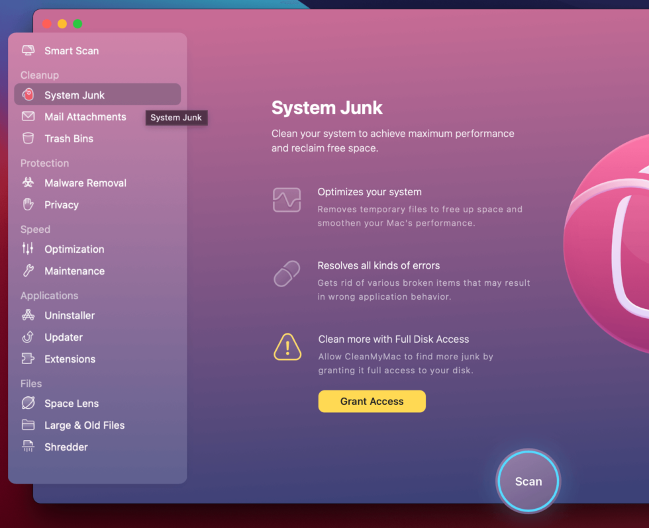The width and height of the screenshot is (649, 528).
Task: Select the Mail Attachments envelope icon
Action: point(28,117)
